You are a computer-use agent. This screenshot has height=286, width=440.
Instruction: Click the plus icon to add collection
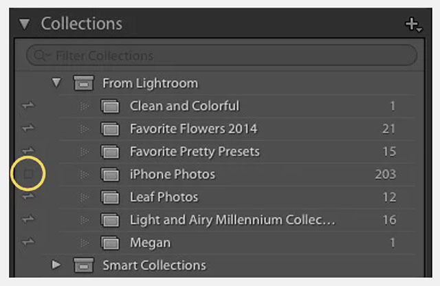pos(413,25)
